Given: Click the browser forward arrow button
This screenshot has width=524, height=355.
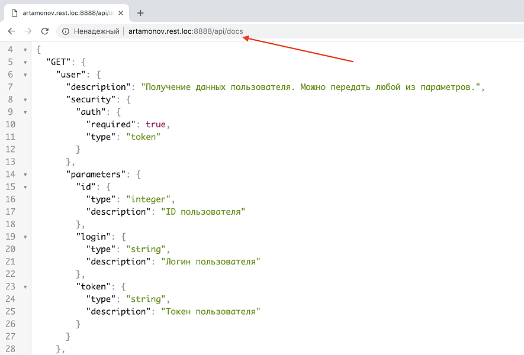Looking at the screenshot, I should (x=28, y=31).
